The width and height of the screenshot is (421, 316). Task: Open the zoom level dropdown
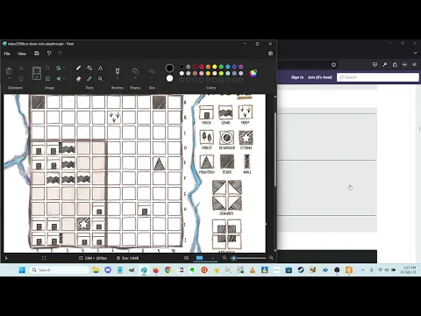click(x=212, y=258)
